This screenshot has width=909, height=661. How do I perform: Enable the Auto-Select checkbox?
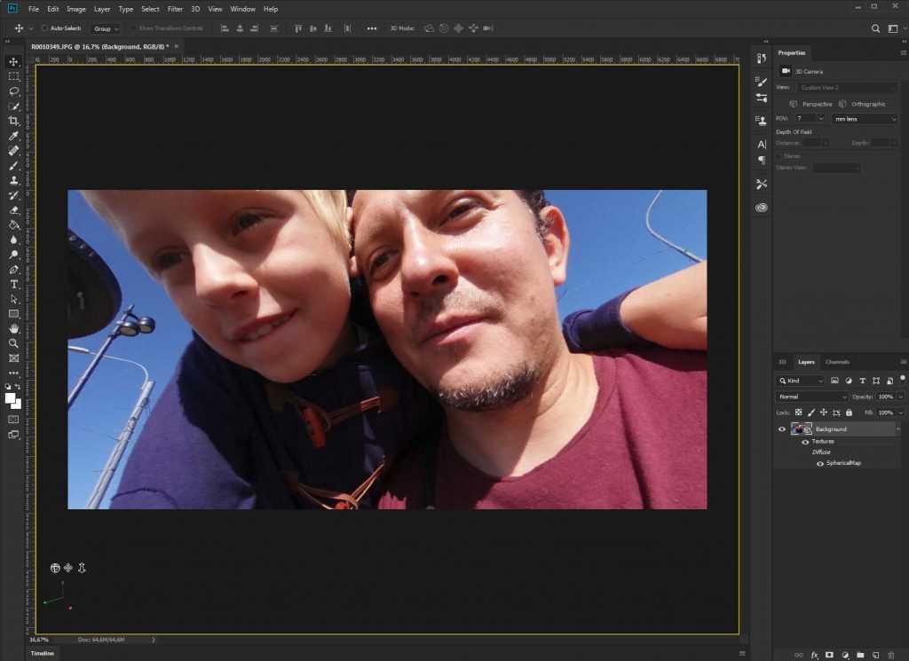coord(45,28)
